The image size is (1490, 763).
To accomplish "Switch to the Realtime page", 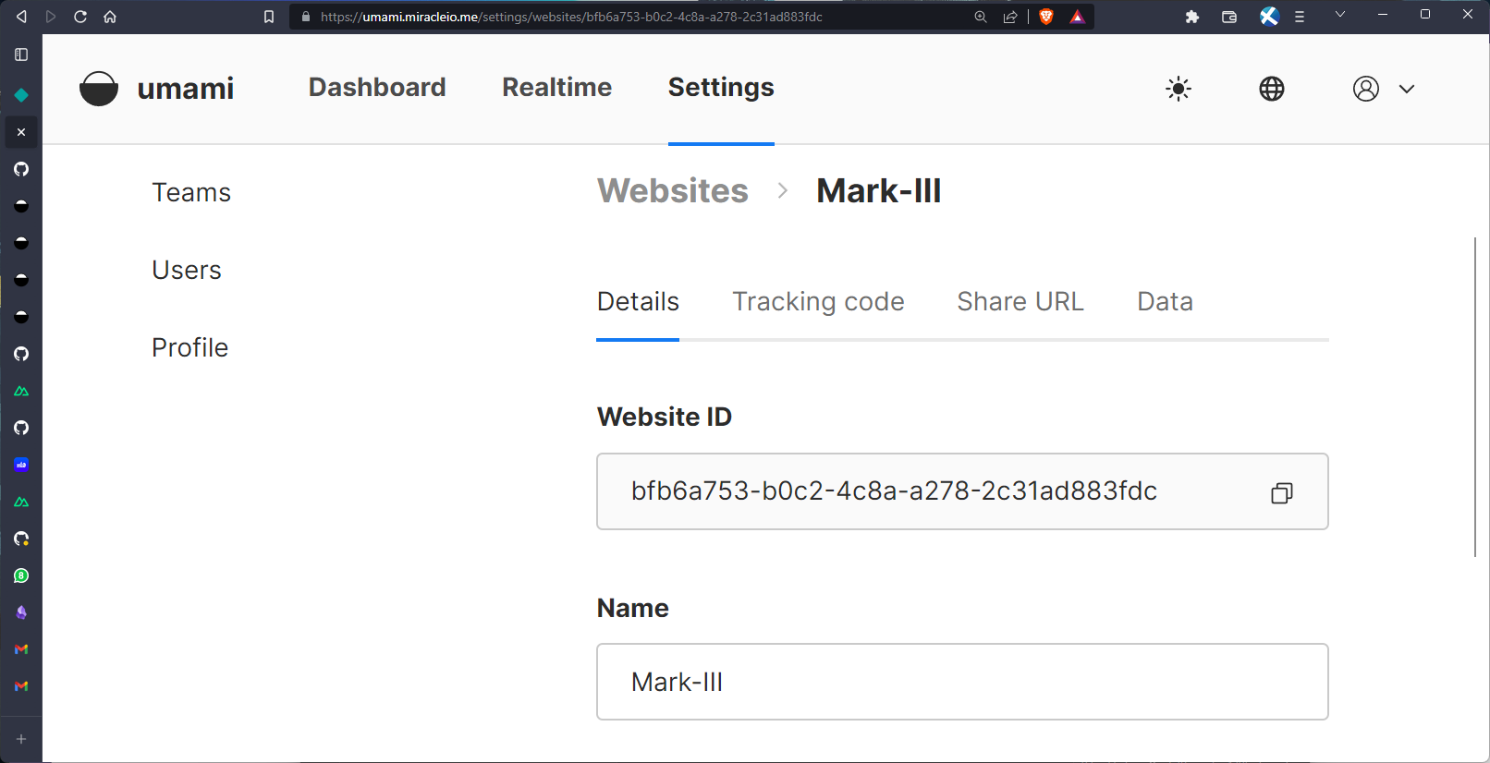I will [556, 88].
